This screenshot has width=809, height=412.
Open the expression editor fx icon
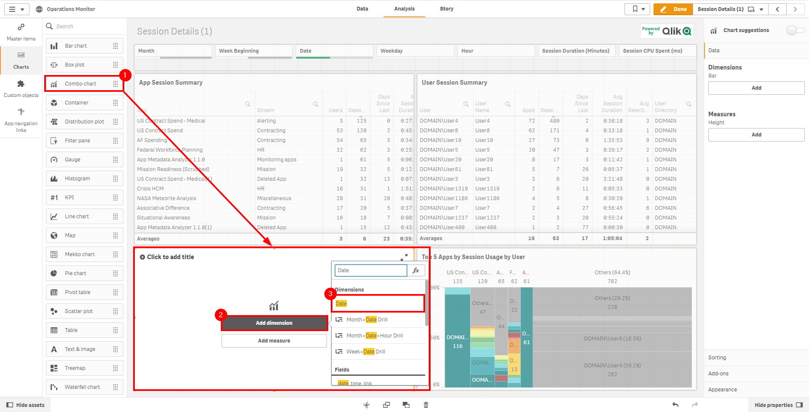[416, 270]
